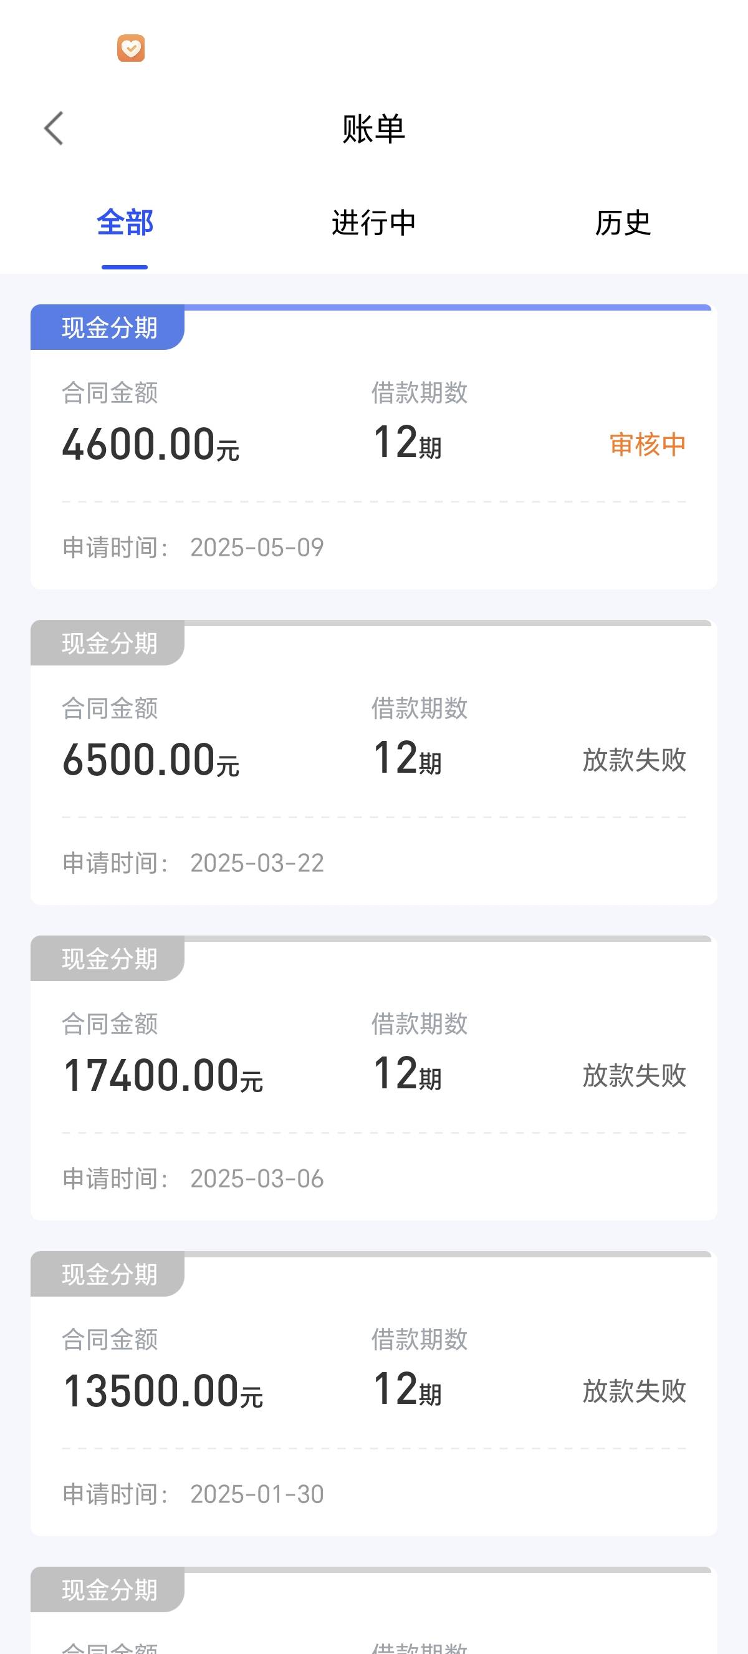
Task: Tap 放款失败 on the 17400.00元 card
Action: pos(634,1075)
